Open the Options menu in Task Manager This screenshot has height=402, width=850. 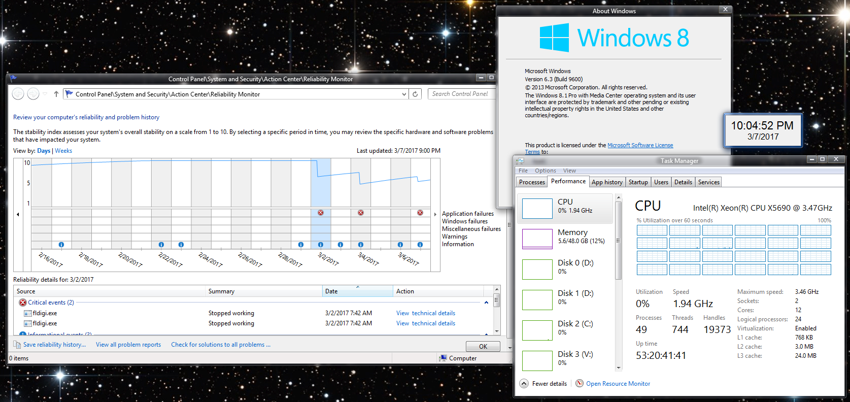tap(545, 171)
